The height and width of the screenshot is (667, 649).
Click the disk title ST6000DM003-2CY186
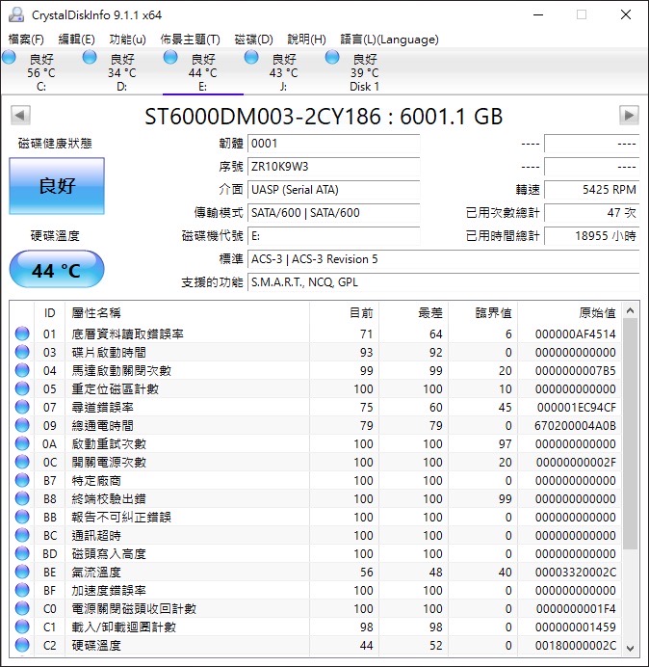pyautogui.click(x=262, y=116)
